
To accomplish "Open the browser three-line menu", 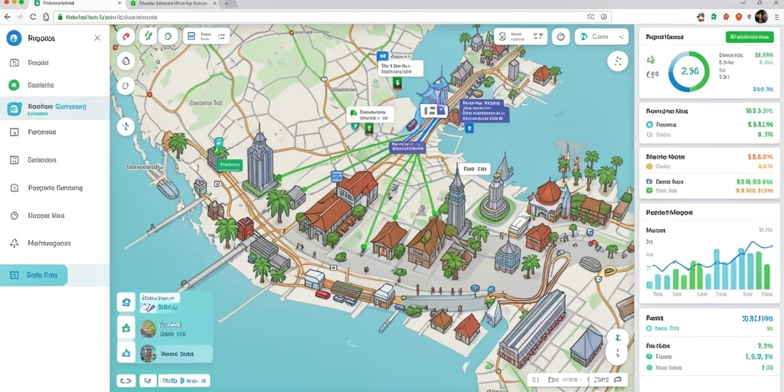I will (x=776, y=17).
